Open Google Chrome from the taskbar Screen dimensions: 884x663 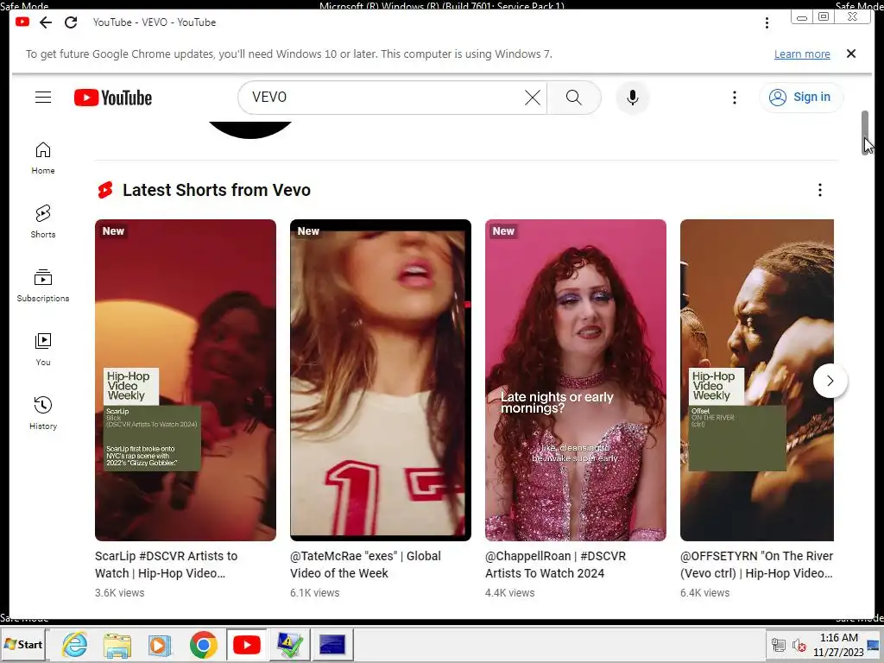[204, 644]
